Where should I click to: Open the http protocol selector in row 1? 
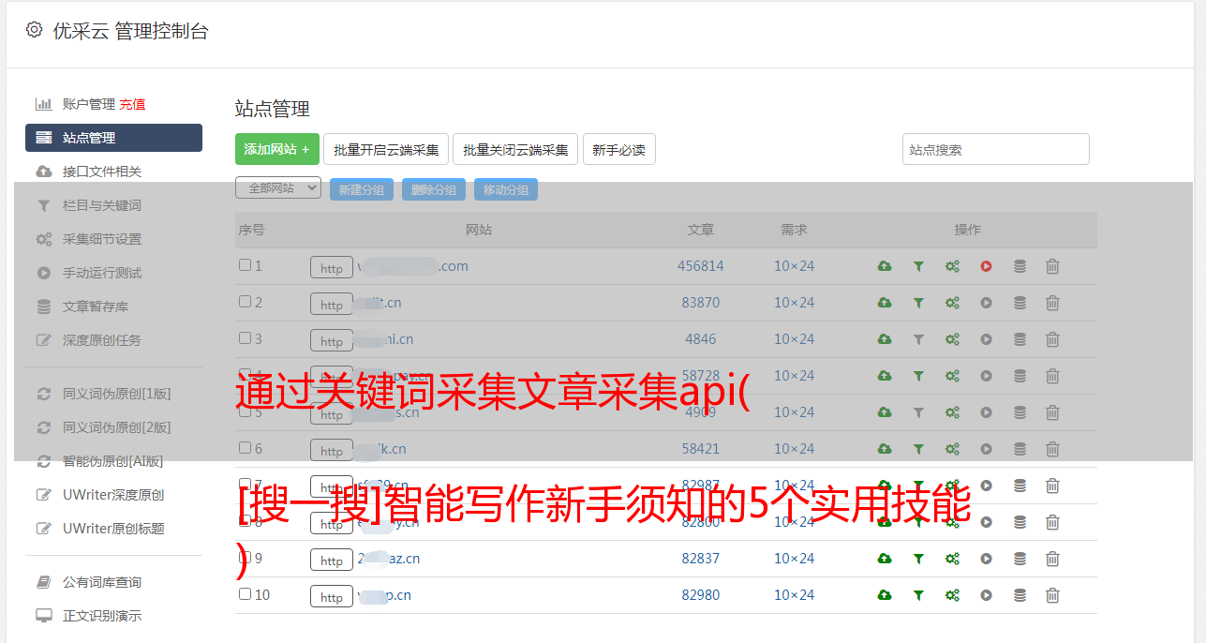tap(332, 268)
